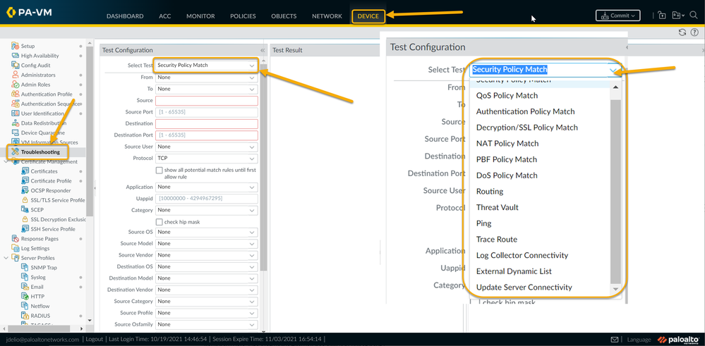Click the Language link in footer

pyautogui.click(x=639, y=340)
